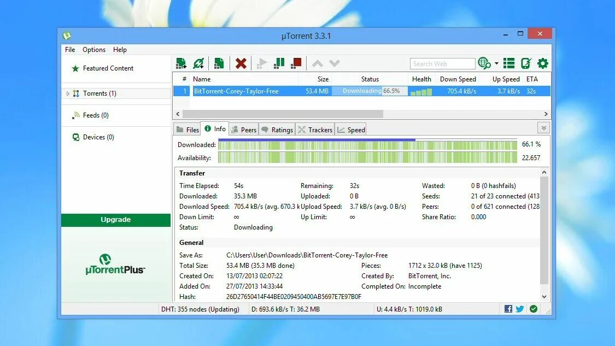Viewport: 615px width, 346px height.
Task: Click the Create New Torrent icon
Action: point(219,63)
